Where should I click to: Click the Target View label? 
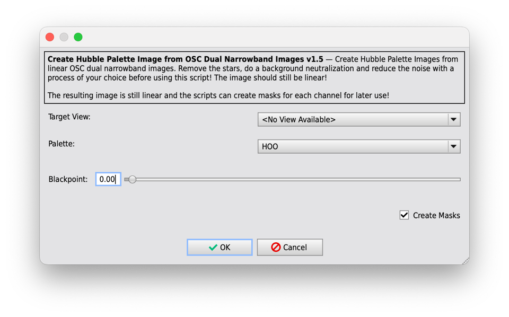click(69, 117)
